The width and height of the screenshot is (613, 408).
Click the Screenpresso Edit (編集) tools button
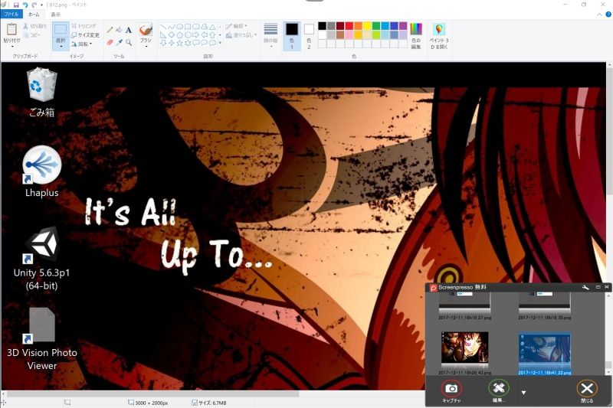tap(499, 388)
